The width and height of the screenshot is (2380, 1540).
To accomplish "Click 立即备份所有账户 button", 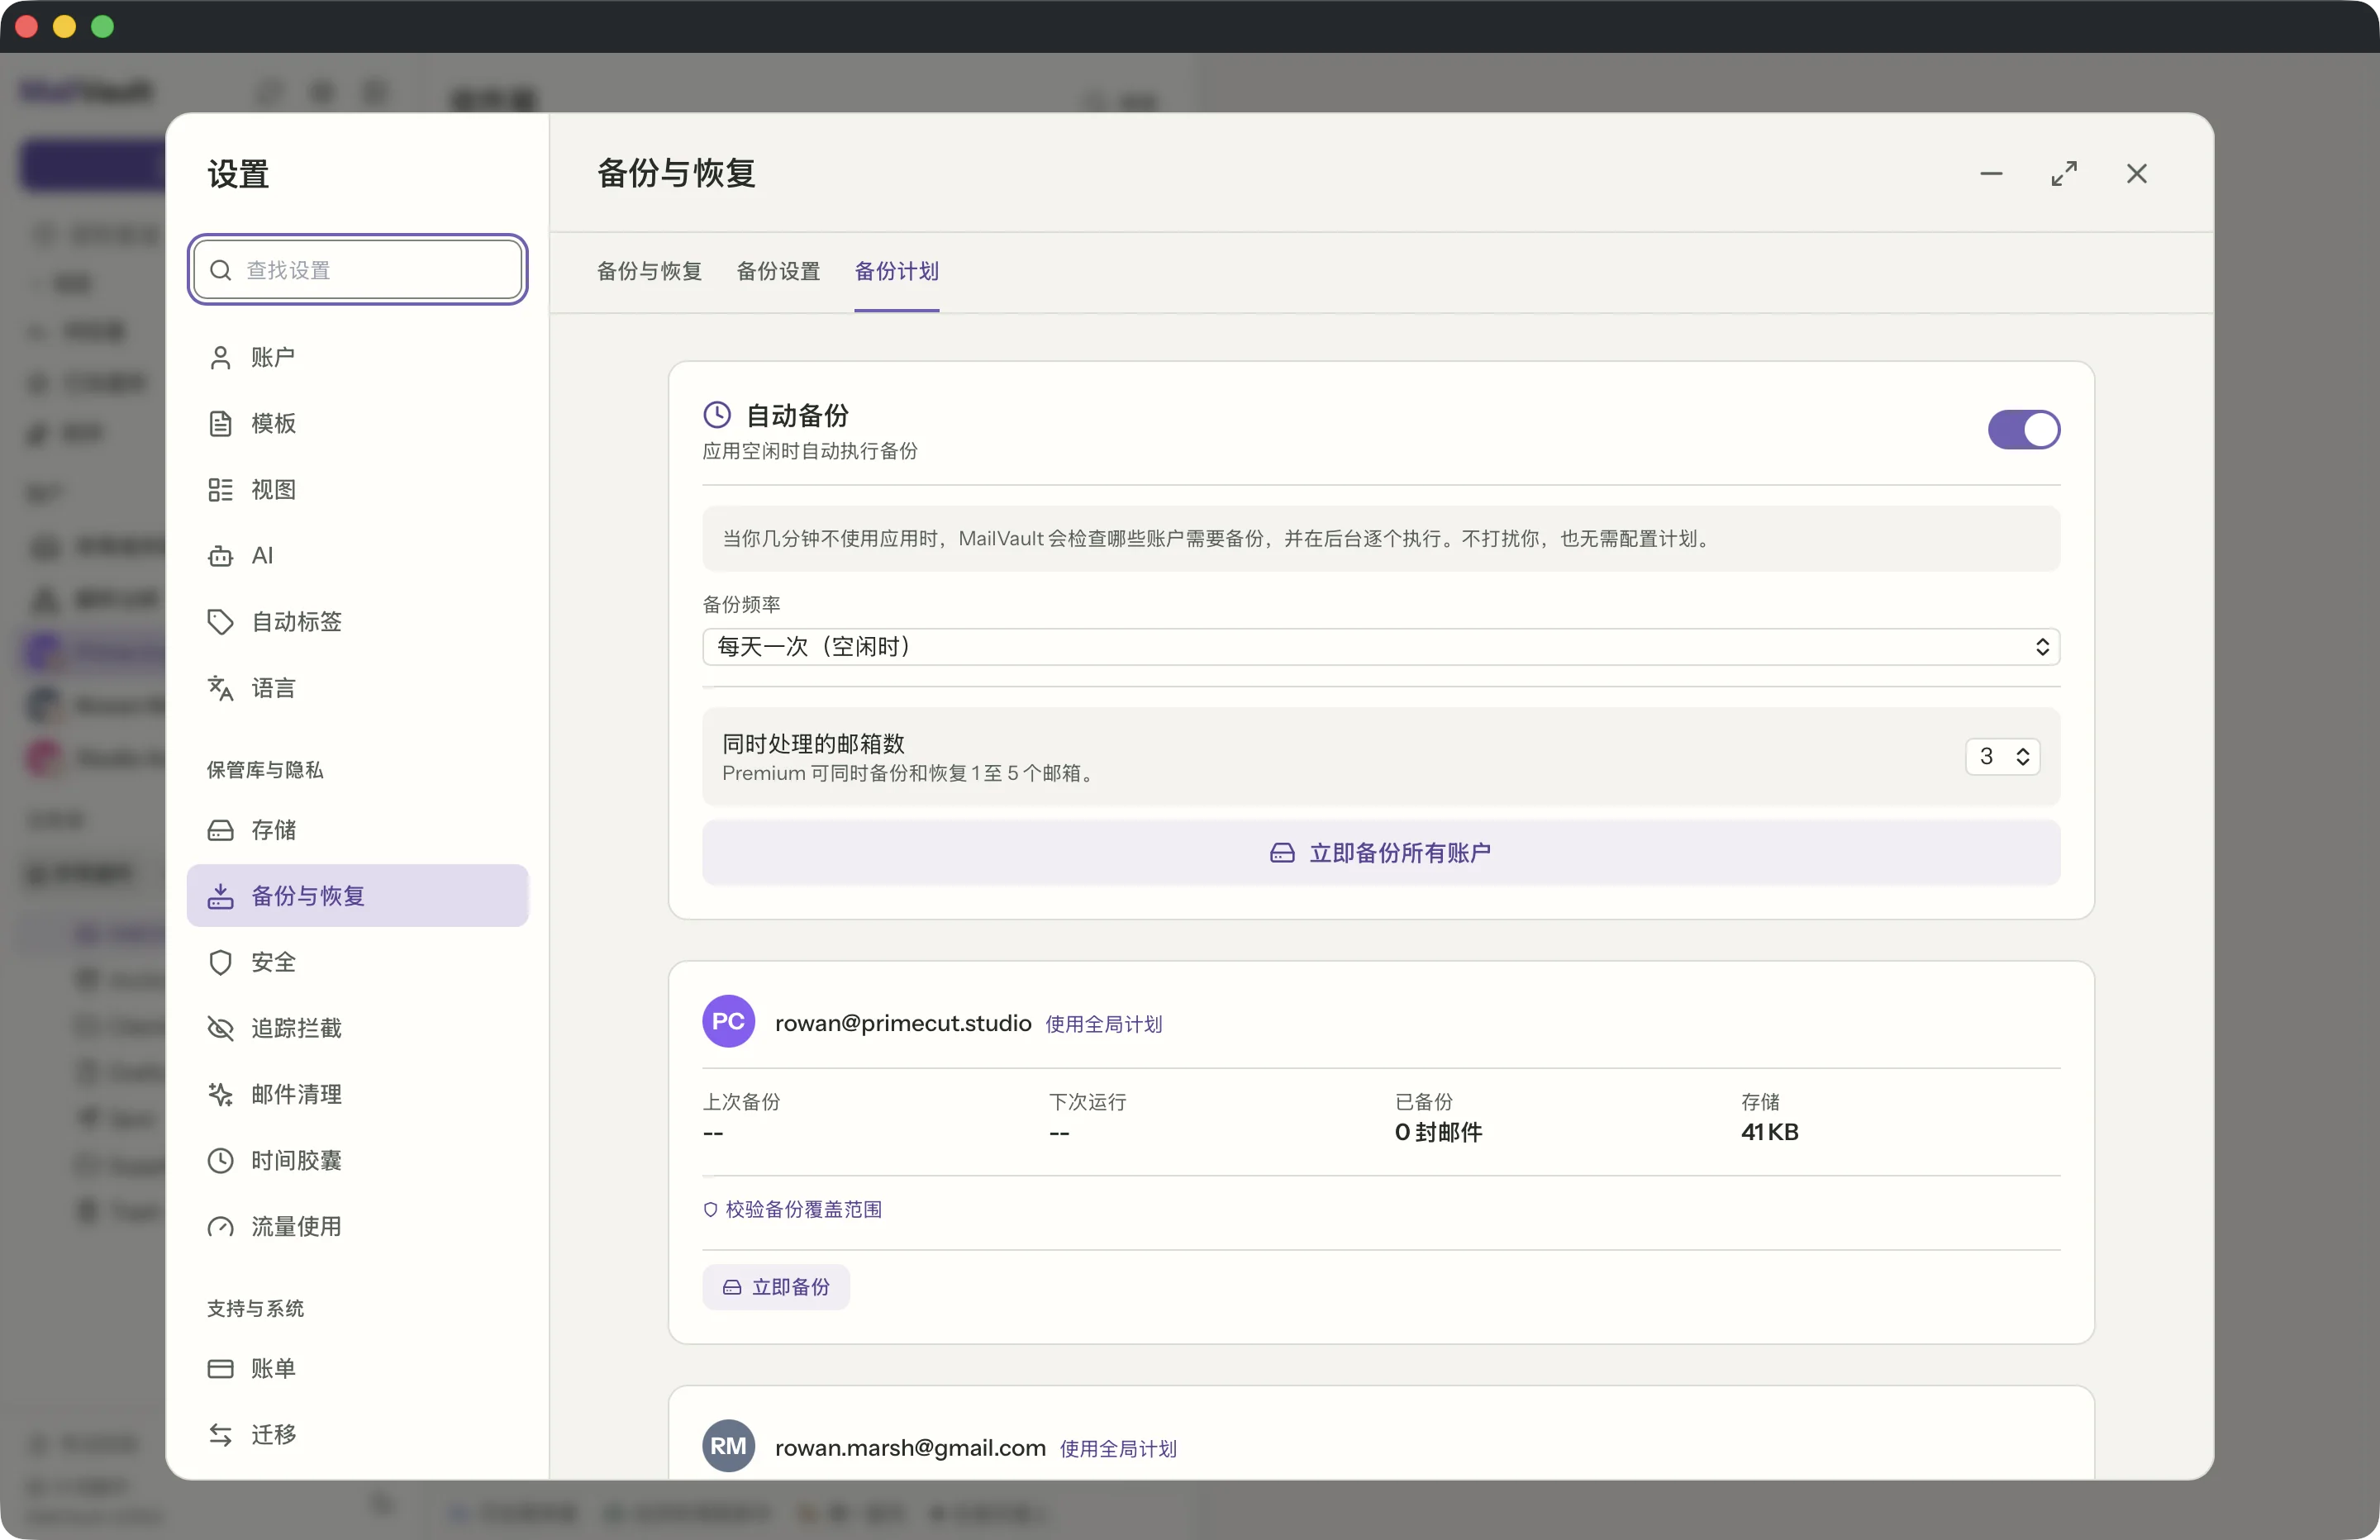I will (x=1381, y=852).
